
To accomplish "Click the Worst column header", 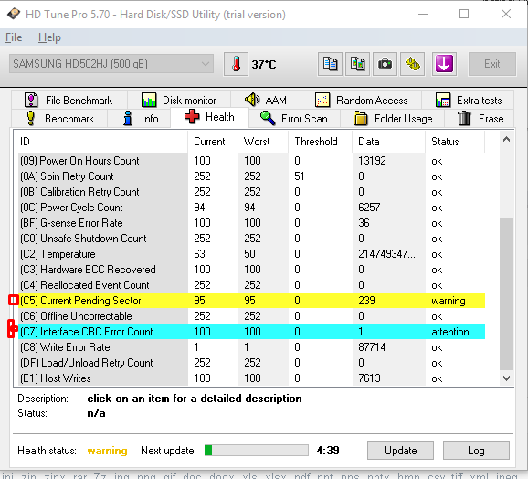I will pos(263,142).
